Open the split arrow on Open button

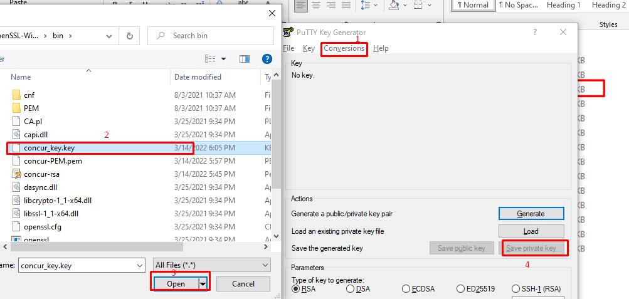pos(203,284)
